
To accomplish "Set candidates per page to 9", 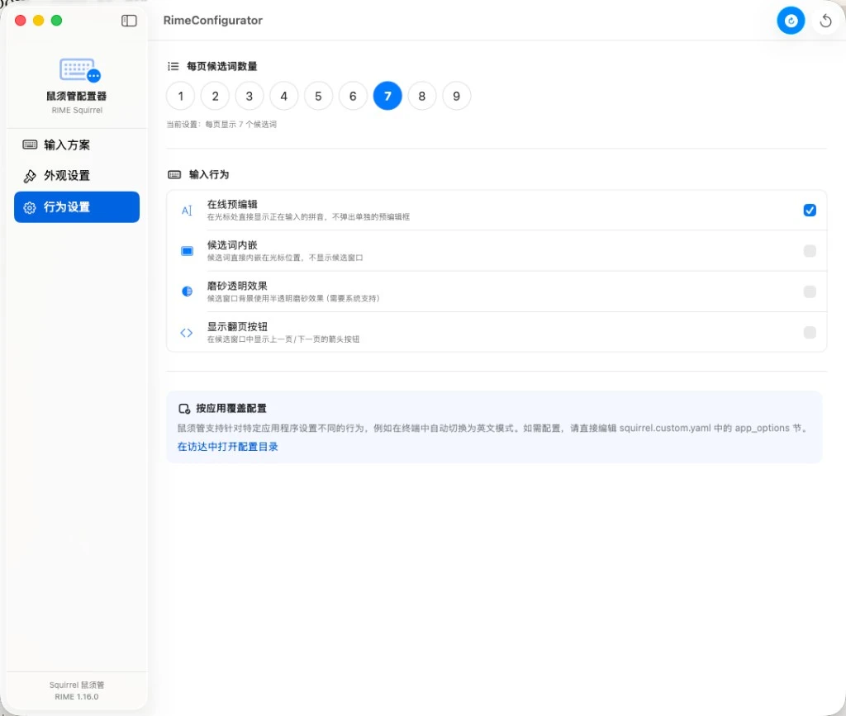I will (456, 96).
